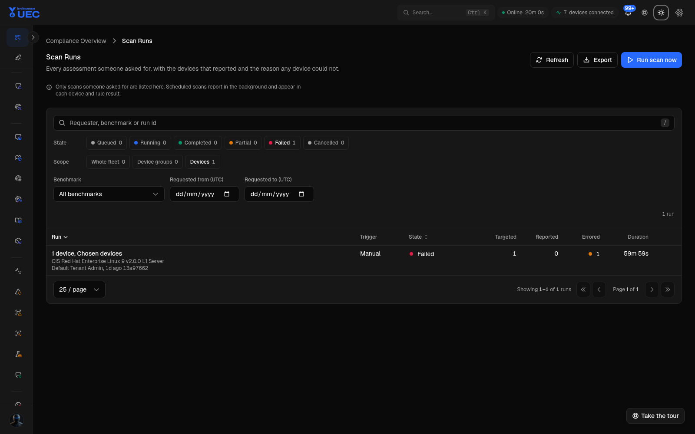Toggle the light/dark theme sun button
The width and height of the screenshot is (695, 434).
click(661, 13)
